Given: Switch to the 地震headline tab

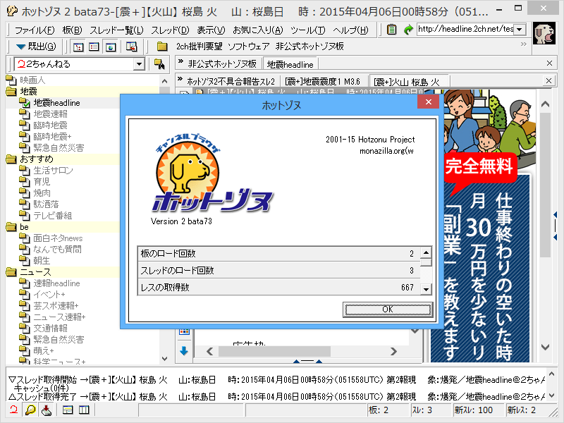Looking at the screenshot, I should tap(290, 63).
